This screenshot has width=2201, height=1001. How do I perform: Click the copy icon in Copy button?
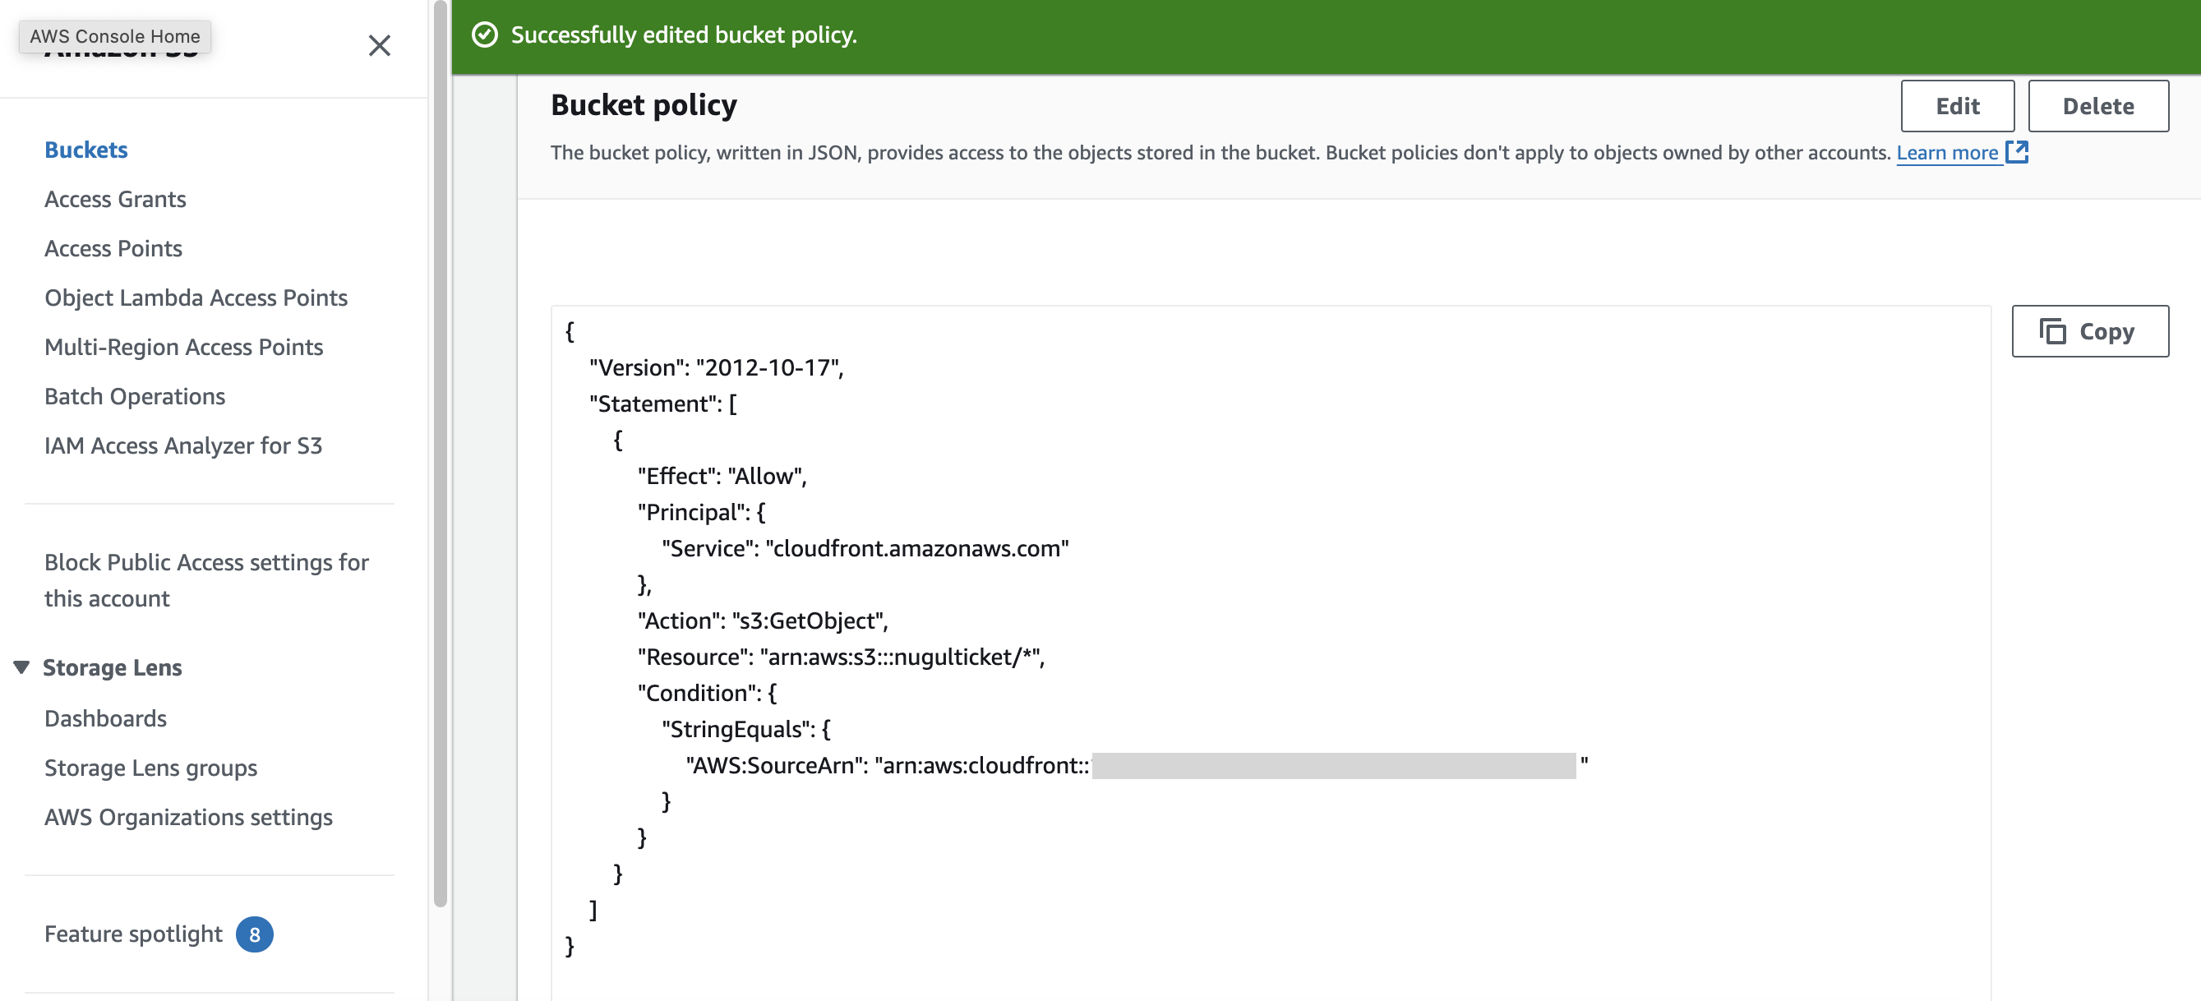click(x=2051, y=331)
